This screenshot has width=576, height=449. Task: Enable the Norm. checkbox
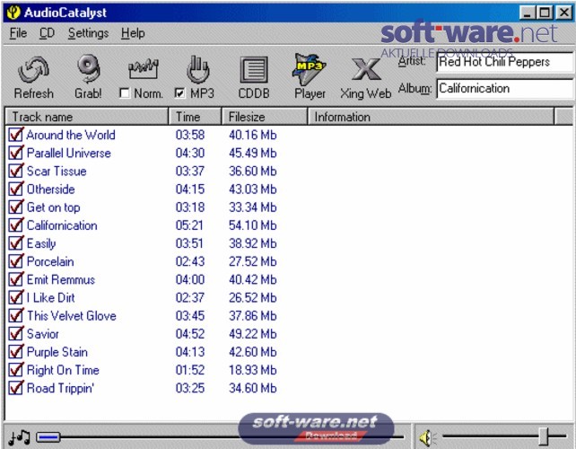[125, 93]
